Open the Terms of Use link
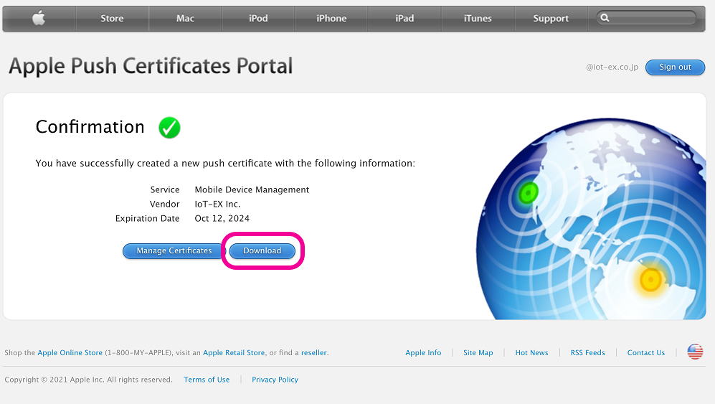Screen dimensions: 715x404 point(207,380)
